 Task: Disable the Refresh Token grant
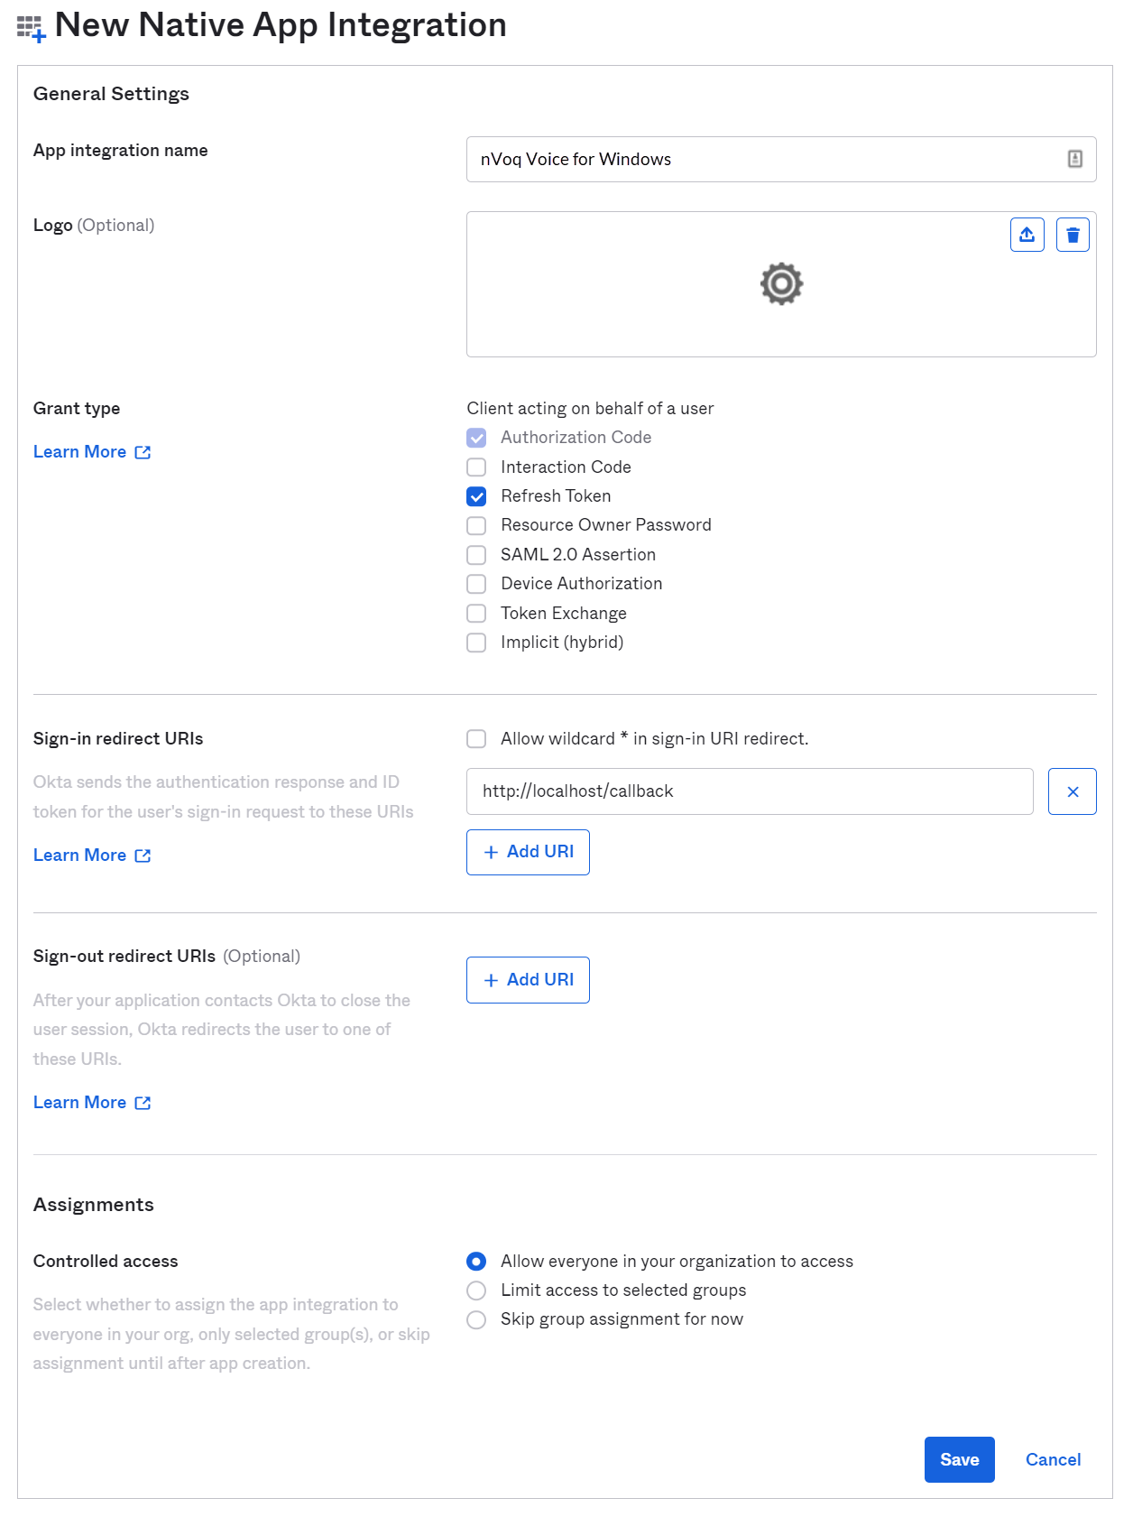tap(476, 495)
